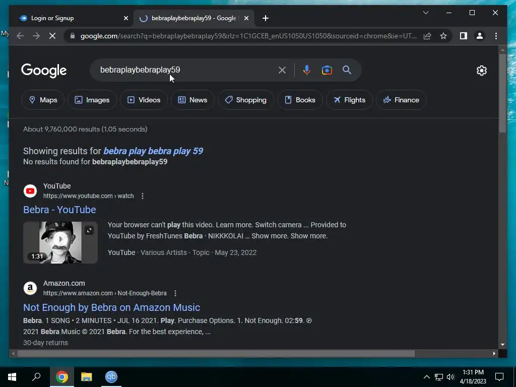
Task: Click the amazon.com Not-Enough-Bebra URL
Action: [105, 293]
